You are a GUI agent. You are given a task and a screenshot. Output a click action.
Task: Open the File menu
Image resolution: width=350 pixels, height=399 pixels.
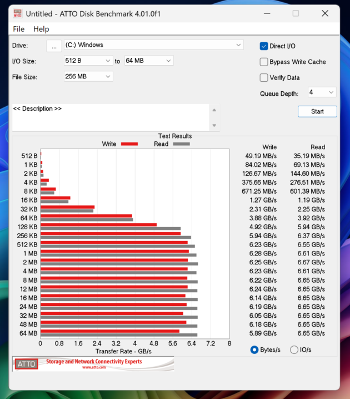point(18,29)
